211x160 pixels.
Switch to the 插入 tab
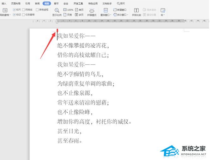pyautogui.click(x=4, y=3)
